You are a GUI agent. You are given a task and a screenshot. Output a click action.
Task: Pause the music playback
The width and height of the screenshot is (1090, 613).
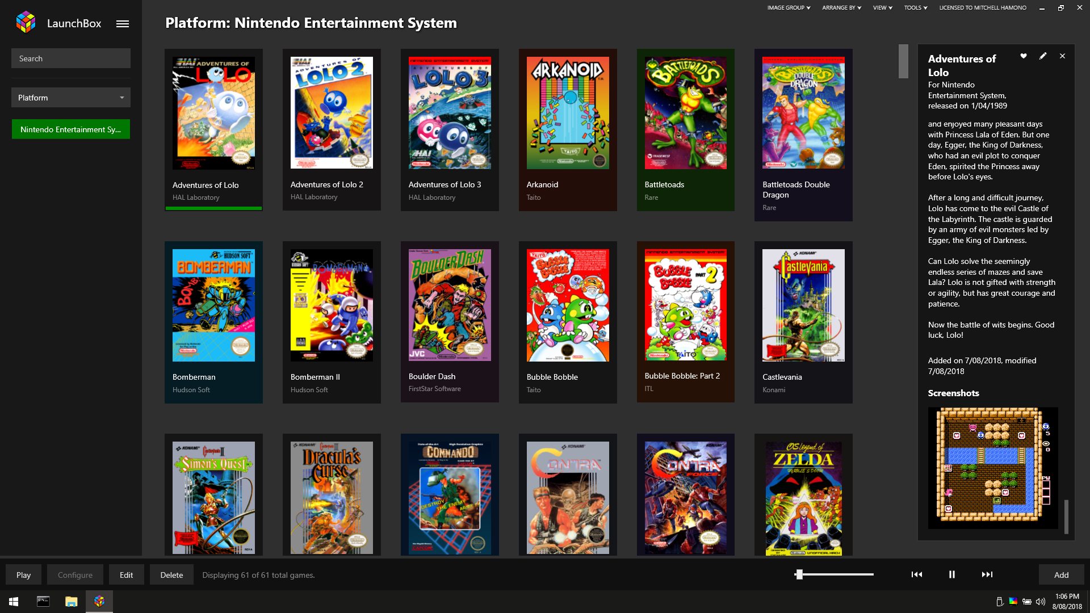tap(952, 574)
